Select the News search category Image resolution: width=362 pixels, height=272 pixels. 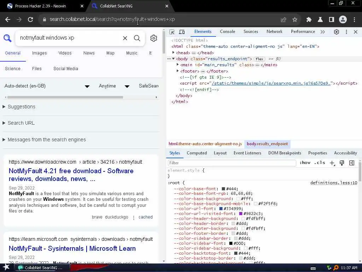click(89, 53)
